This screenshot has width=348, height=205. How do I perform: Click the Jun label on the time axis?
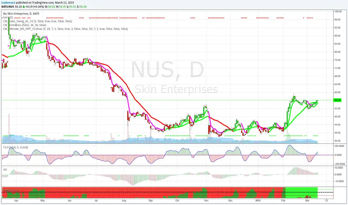pos(69,201)
